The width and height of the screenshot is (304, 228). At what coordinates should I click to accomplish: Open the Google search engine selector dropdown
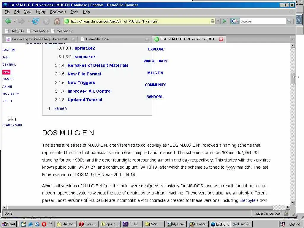235,21
